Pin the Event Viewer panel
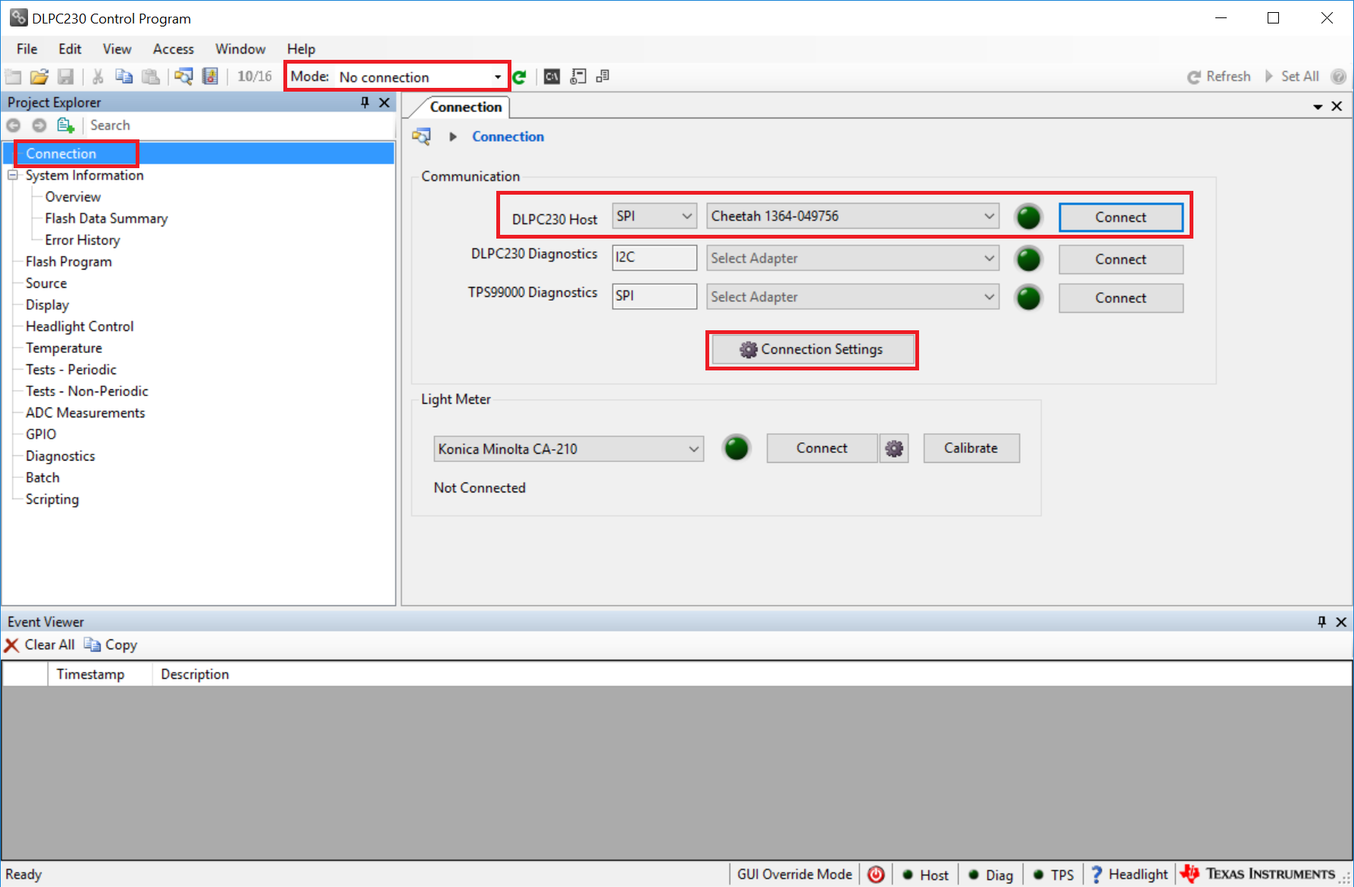Screen dimensions: 1354x887 click(x=1322, y=621)
